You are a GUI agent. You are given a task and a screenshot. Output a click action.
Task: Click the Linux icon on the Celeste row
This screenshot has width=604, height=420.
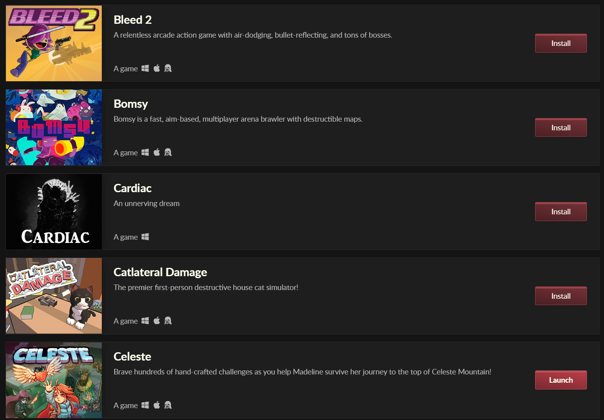click(168, 405)
